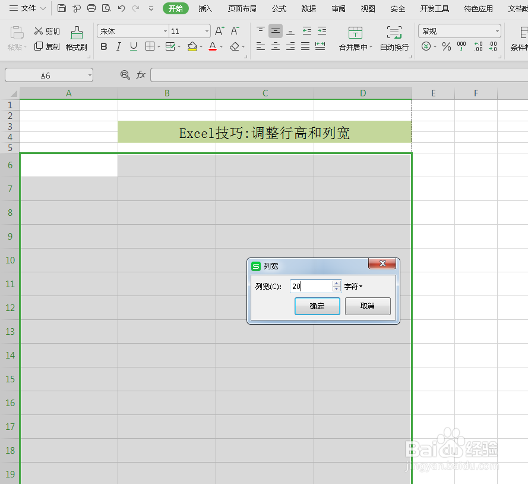Center text horizontally
Viewport: 528px width, 484px height.
pyautogui.click(x=276, y=46)
